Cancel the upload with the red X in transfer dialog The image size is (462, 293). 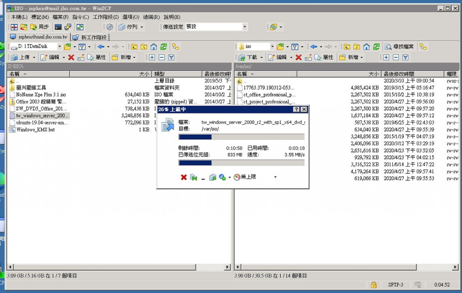[x=184, y=177]
